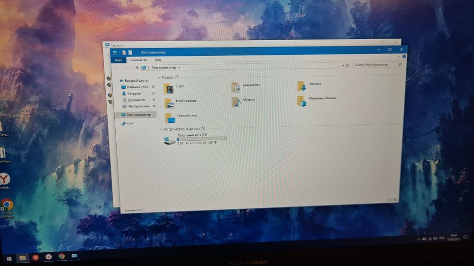The image size is (474, 266).
Task: Open Google Chrome desktop shortcut
Action: (x=7, y=208)
